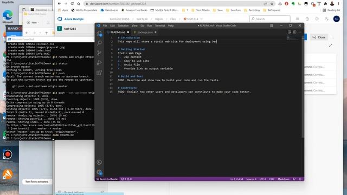Open the Run menu in VS Code
This screenshot has height=195, width=347.
[x=150, y=25]
